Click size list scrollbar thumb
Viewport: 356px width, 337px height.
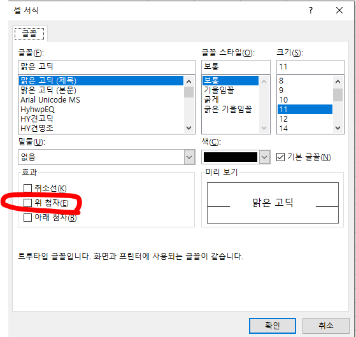point(338,95)
